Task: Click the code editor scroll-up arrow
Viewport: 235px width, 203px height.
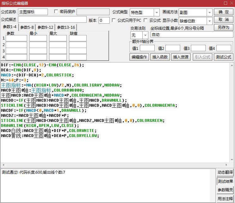Action: tap(232, 65)
